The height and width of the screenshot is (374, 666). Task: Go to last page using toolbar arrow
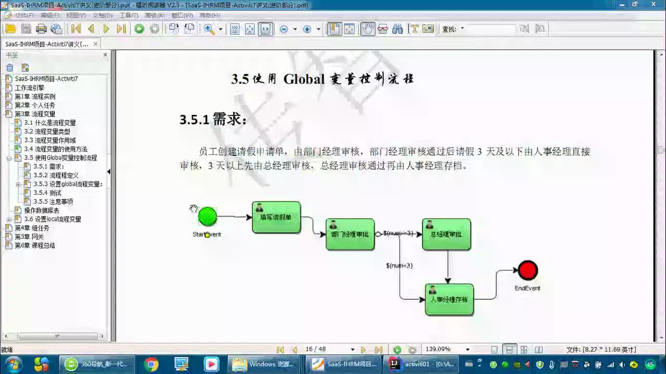(121, 29)
